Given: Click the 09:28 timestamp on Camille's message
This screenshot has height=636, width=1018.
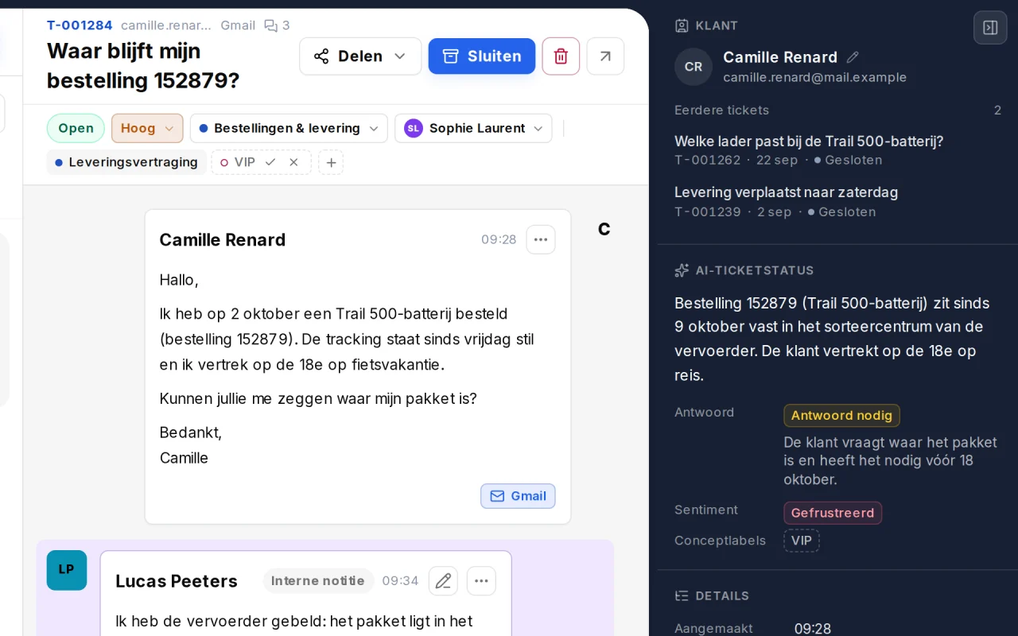Looking at the screenshot, I should coord(499,239).
